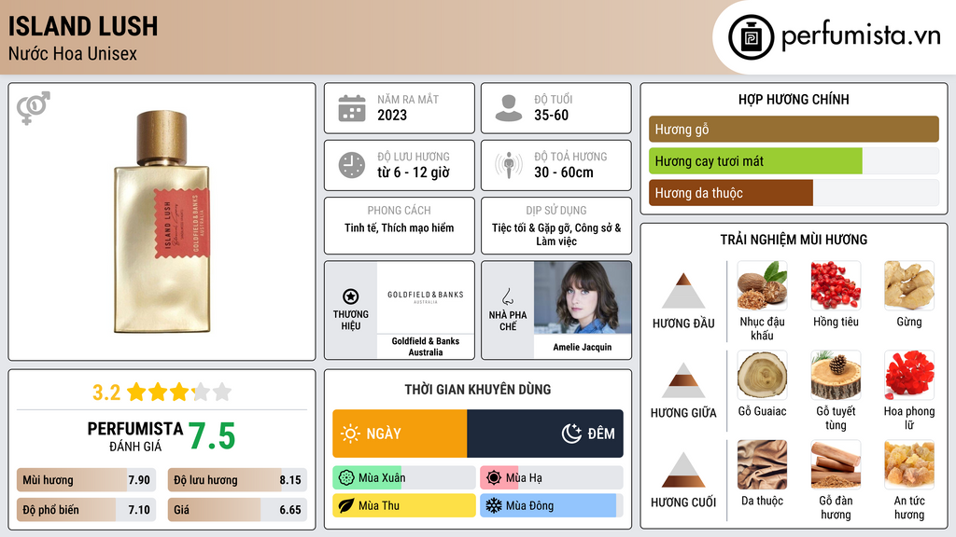956x537 pixels.
Task: Click the sun icon for Mùa Hạ
Action: point(494,478)
